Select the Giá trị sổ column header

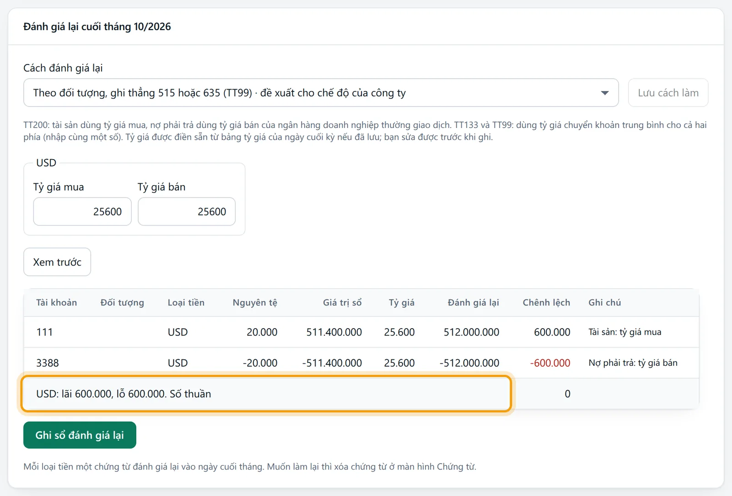342,303
